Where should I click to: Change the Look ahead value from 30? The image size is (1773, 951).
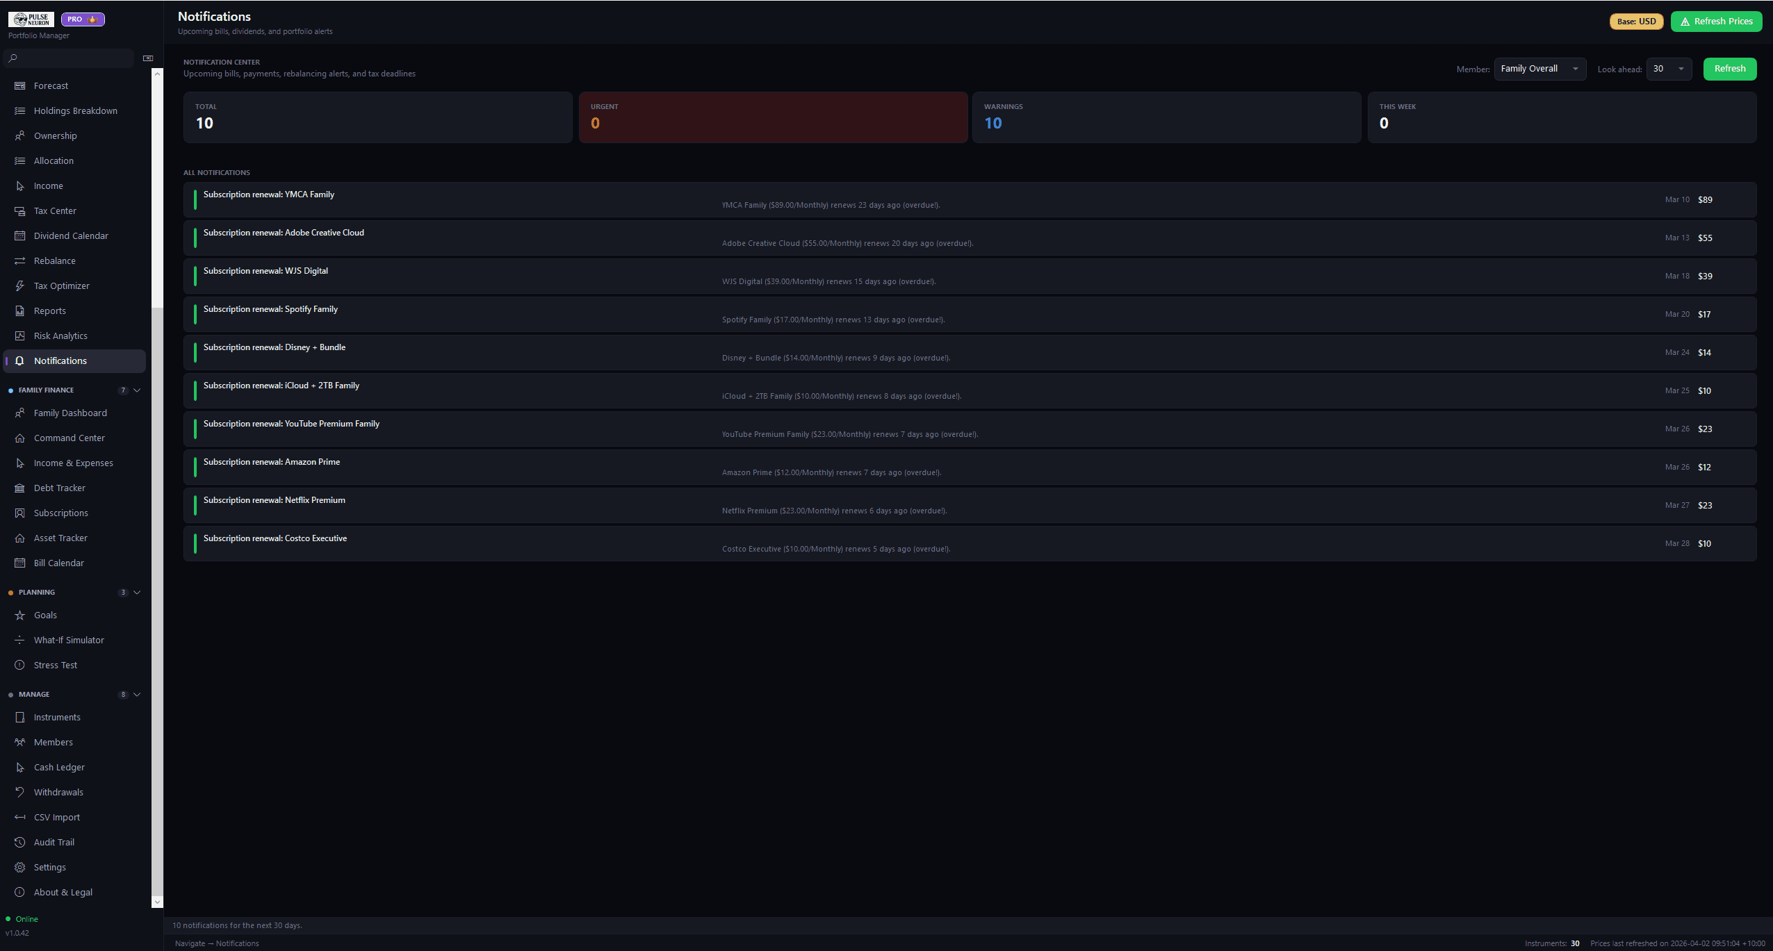click(x=1668, y=69)
